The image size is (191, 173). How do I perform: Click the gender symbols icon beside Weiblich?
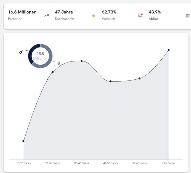(x=140, y=16)
